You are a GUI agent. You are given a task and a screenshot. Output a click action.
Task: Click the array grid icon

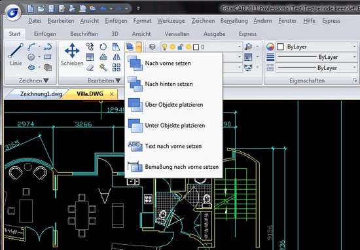(x=117, y=67)
